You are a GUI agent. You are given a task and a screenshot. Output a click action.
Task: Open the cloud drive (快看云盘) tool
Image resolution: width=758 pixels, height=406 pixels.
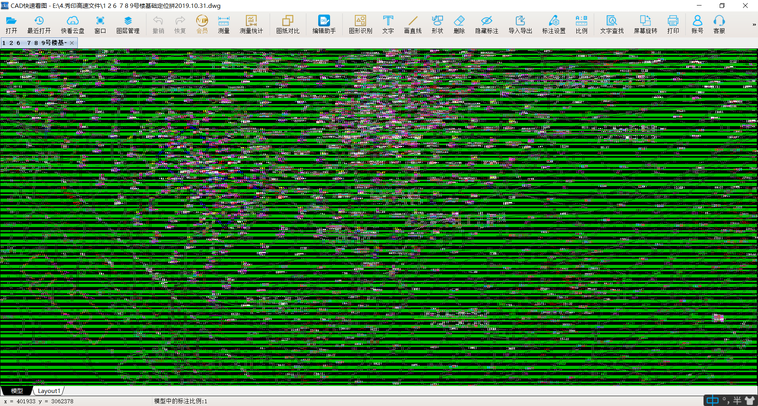click(x=72, y=24)
